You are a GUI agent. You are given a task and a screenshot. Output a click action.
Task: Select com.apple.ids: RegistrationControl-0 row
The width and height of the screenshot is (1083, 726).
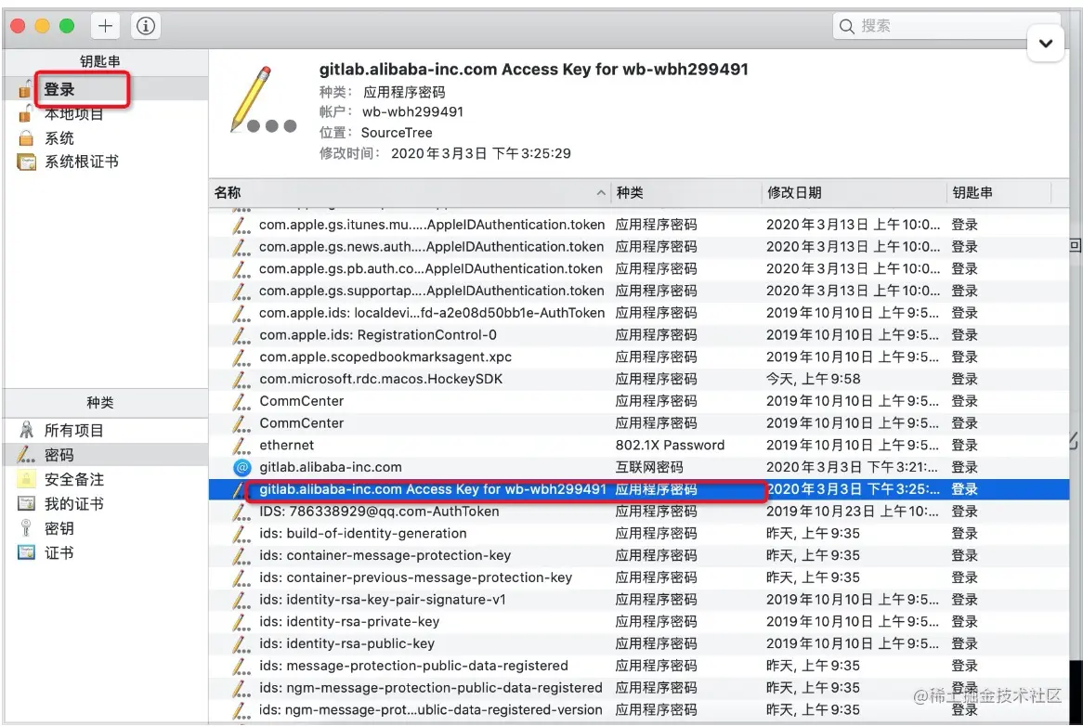tap(639, 335)
